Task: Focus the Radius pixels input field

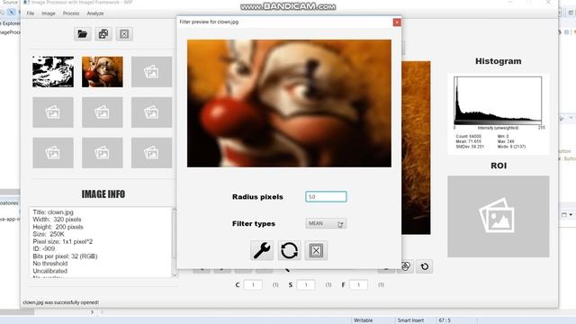Action: (326, 196)
